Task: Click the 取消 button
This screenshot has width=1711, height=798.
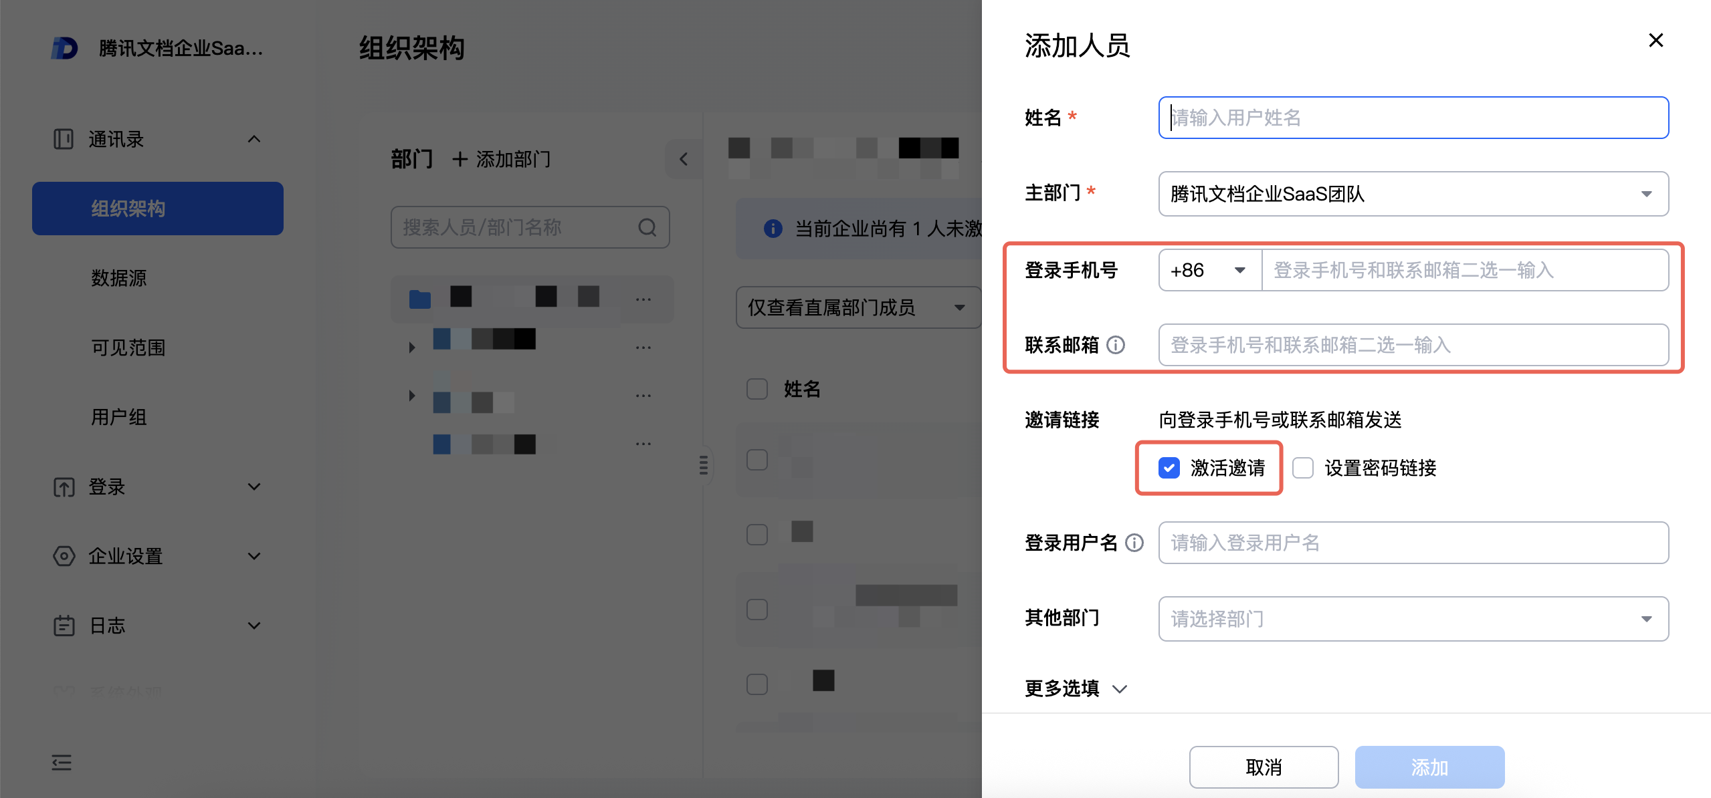Action: (x=1263, y=767)
